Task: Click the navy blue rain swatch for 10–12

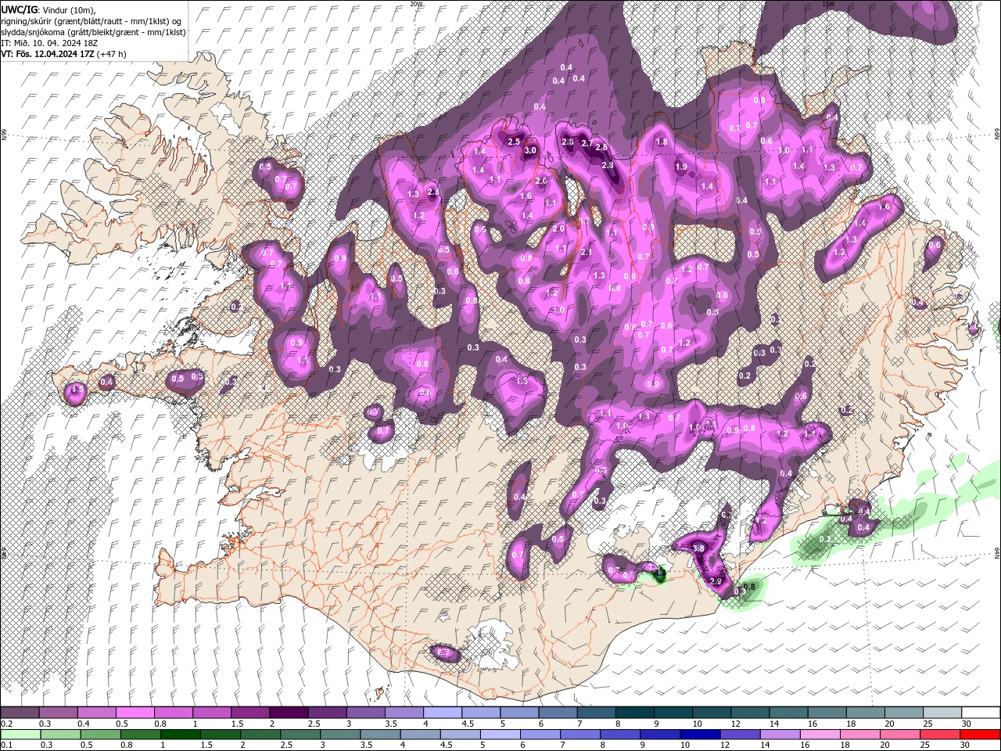Action: (701, 735)
